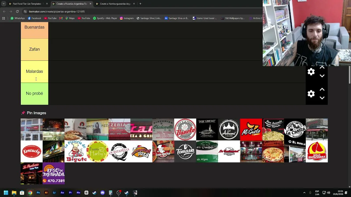Pick the Kentucky pizzeria logo image

point(32,151)
